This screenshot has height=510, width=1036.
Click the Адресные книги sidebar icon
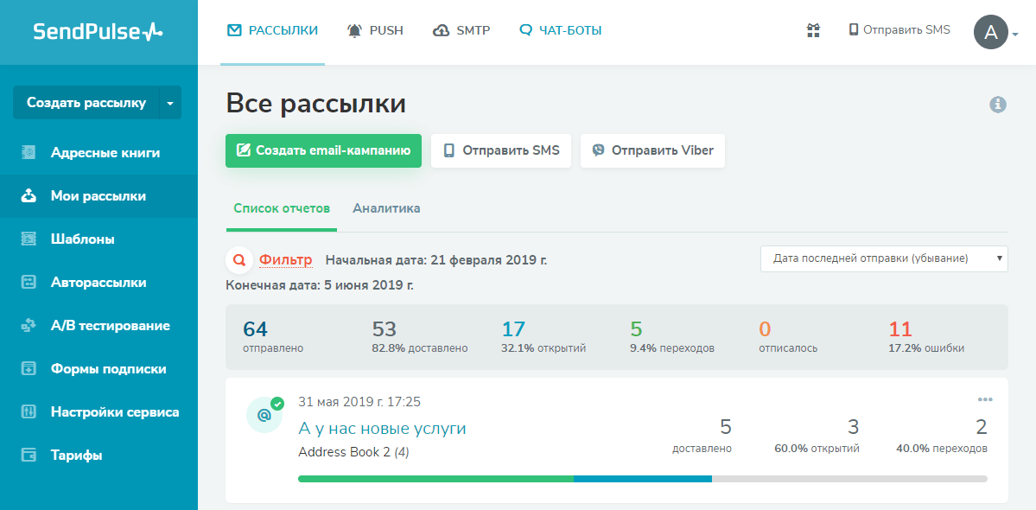(29, 153)
